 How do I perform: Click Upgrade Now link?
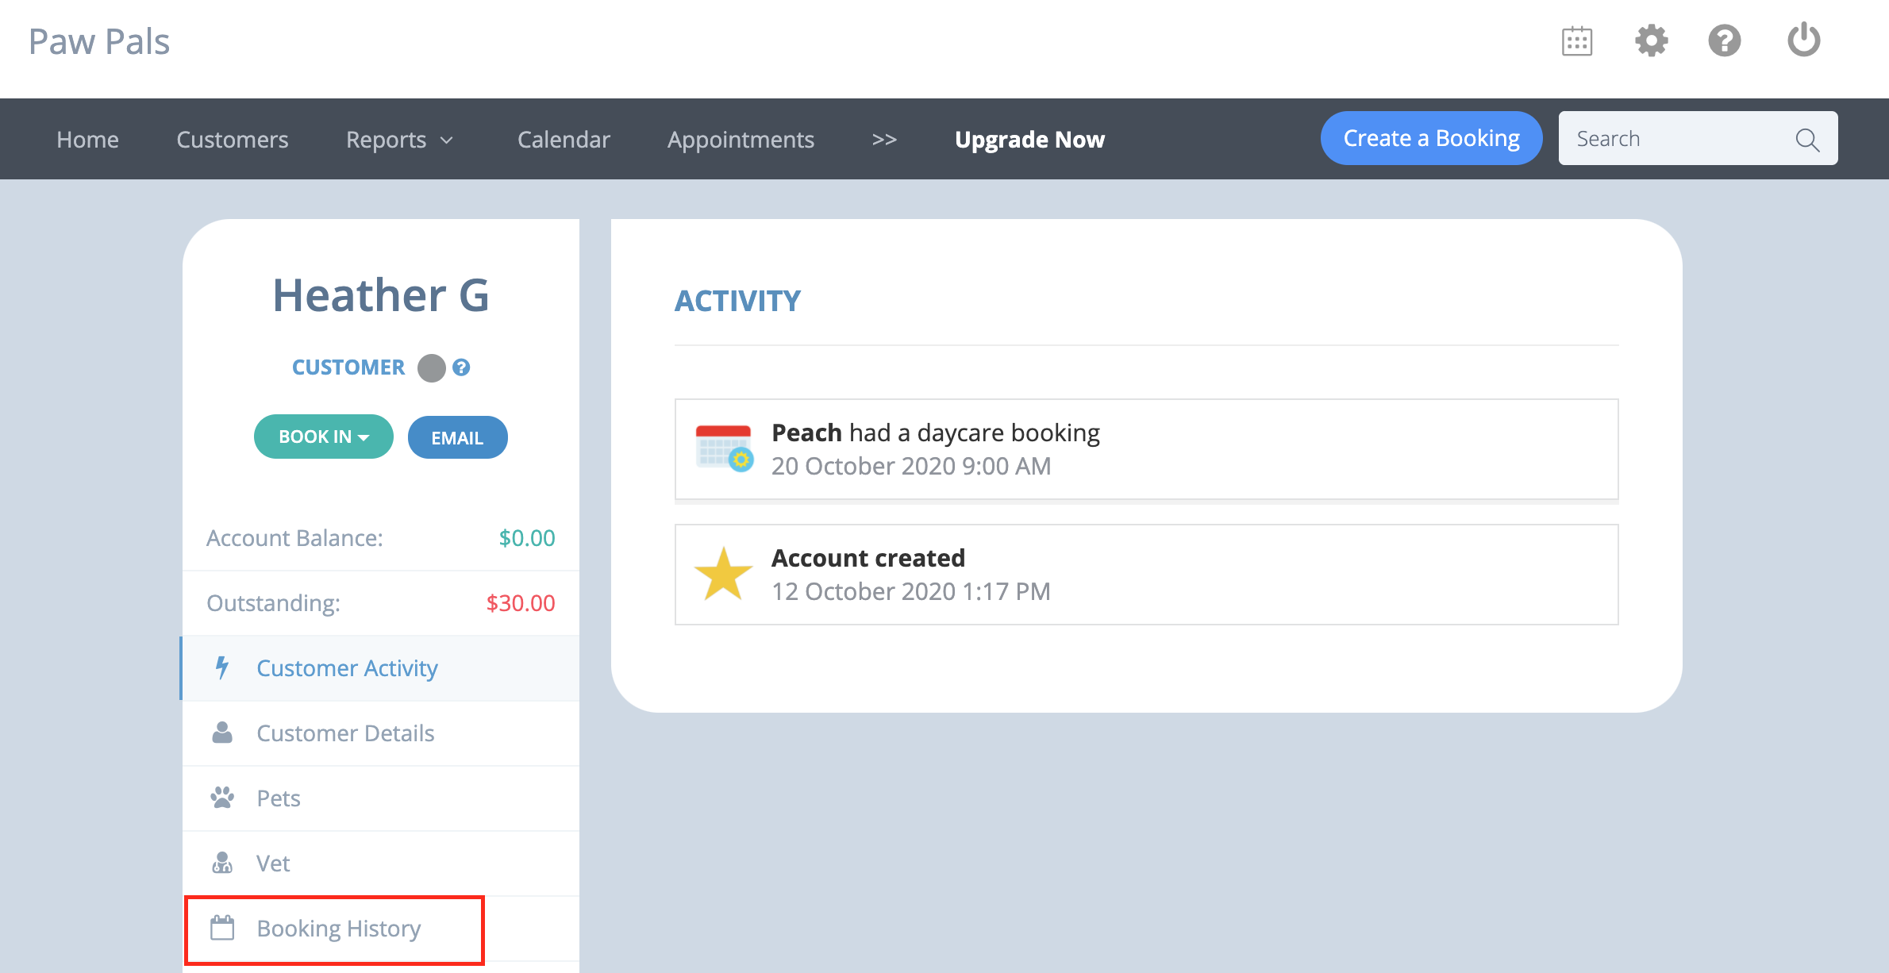tap(1029, 140)
